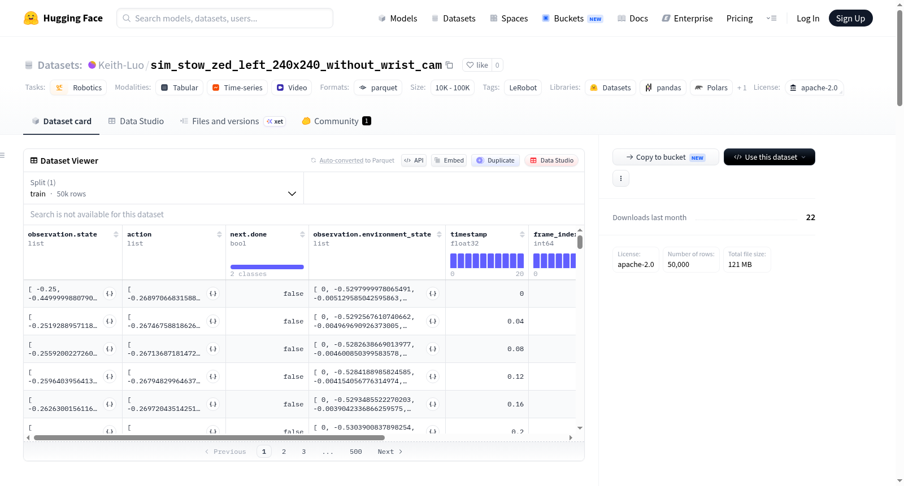Go to page 2 of the table
904x486 pixels.
pyautogui.click(x=284, y=452)
